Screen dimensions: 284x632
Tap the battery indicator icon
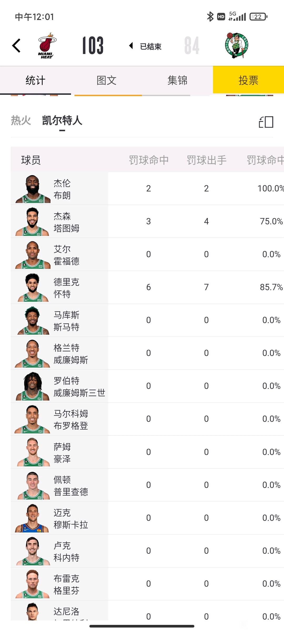click(258, 17)
